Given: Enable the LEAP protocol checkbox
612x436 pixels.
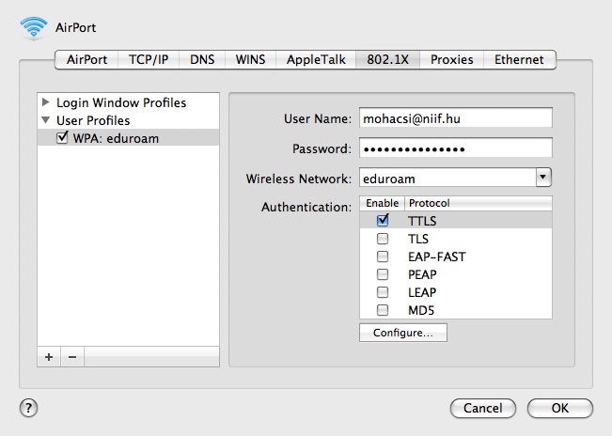Looking at the screenshot, I should (x=383, y=292).
